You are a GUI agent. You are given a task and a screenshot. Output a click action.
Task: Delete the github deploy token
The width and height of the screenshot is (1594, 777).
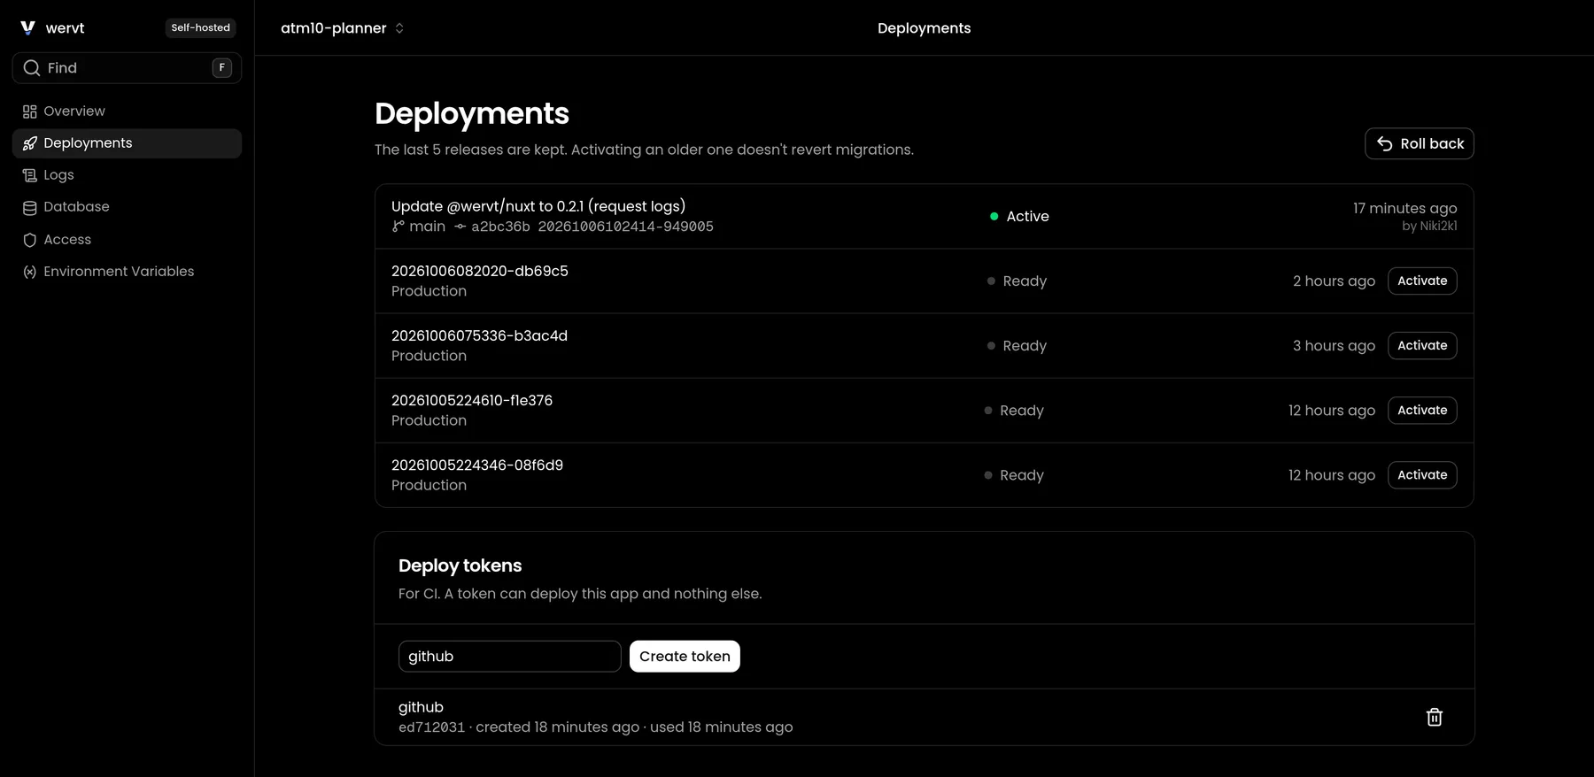tap(1435, 717)
